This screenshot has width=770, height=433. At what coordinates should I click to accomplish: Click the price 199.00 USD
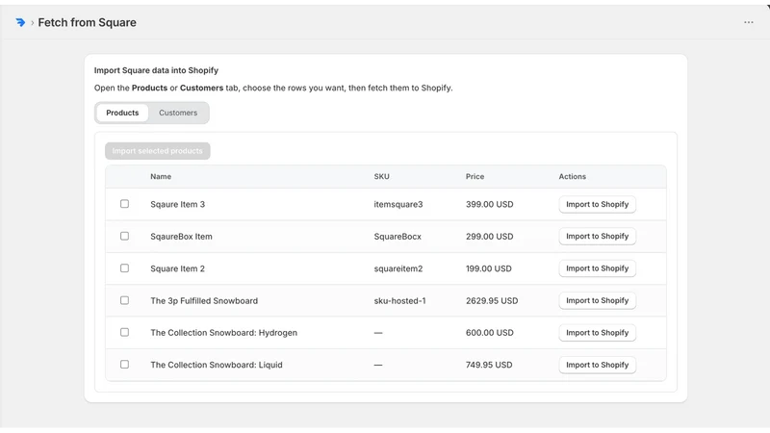click(489, 268)
